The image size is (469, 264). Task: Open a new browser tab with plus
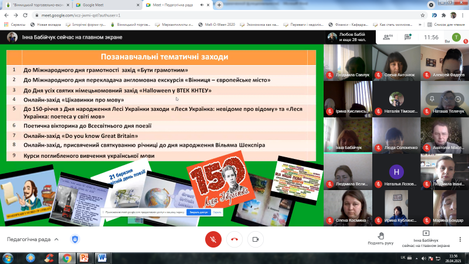point(219,5)
